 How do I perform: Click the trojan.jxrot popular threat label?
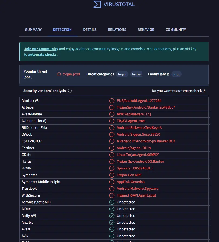coord(71,74)
